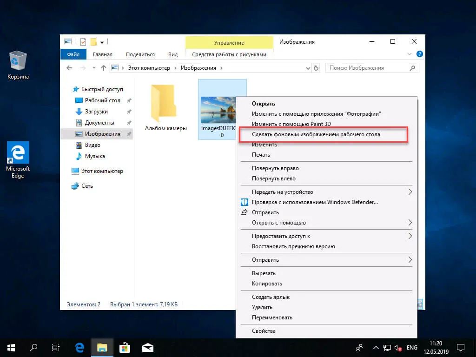The image size is (476, 357).
Task: Refresh the Изображения folder
Action: pyautogui.click(x=316, y=68)
